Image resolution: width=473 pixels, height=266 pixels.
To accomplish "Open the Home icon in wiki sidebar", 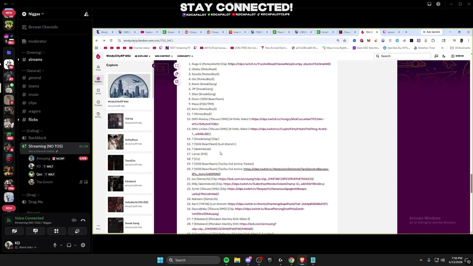I will coord(98,68).
